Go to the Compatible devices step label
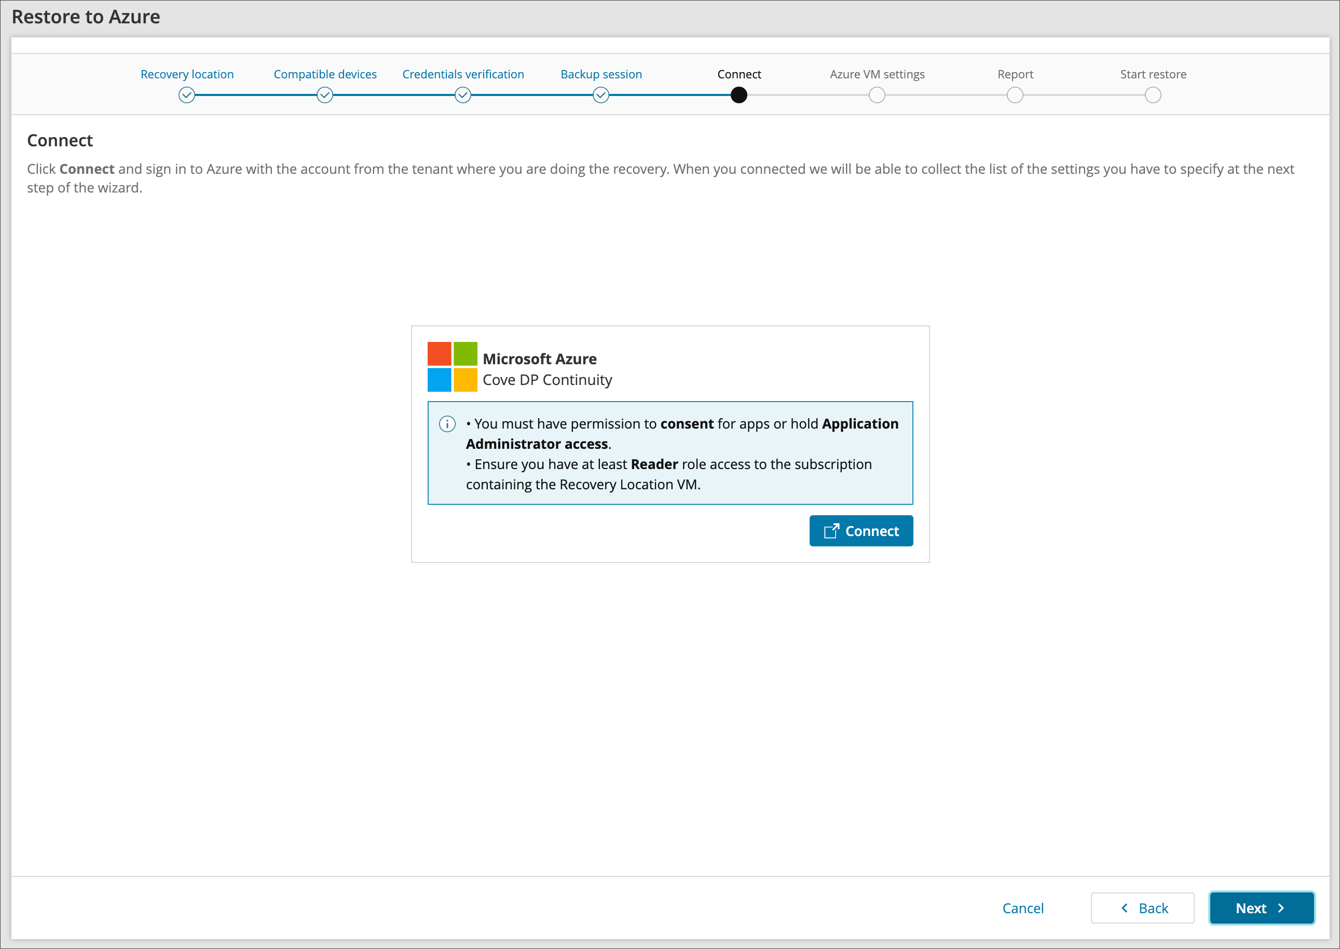 point(325,74)
